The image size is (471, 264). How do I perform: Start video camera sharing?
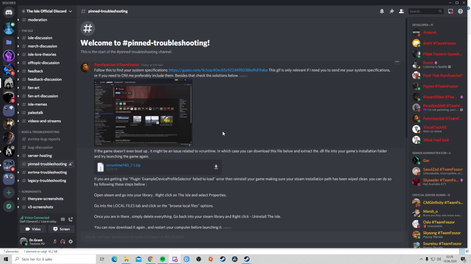tap(33, 229)
